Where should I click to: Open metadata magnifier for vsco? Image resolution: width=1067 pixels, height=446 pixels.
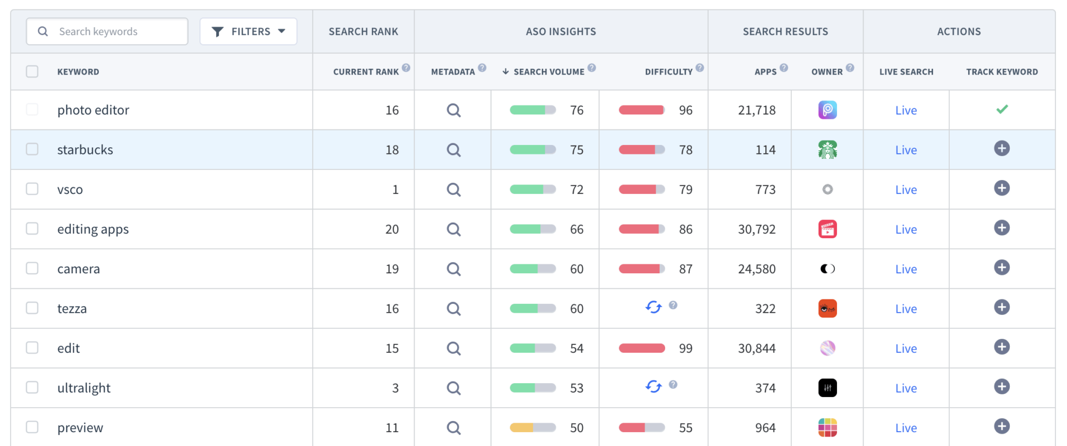[x=453, y=189]
